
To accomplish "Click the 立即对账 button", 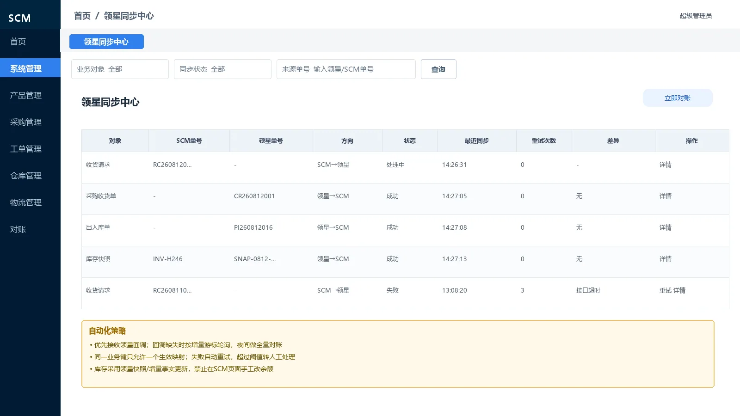I will (678, 98).
